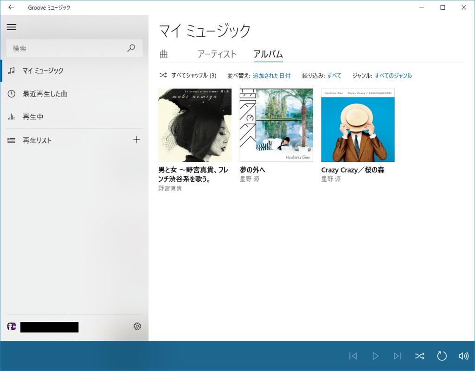The image size is (475, 371).
Task: Click the clock icon for 最近再生した曲
Action: (x=12, y=94)
